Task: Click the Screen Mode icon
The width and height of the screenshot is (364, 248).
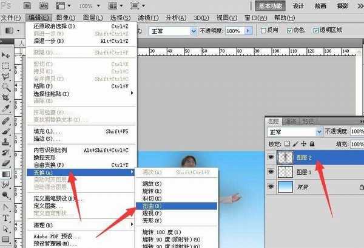Action: coord(135,6)
